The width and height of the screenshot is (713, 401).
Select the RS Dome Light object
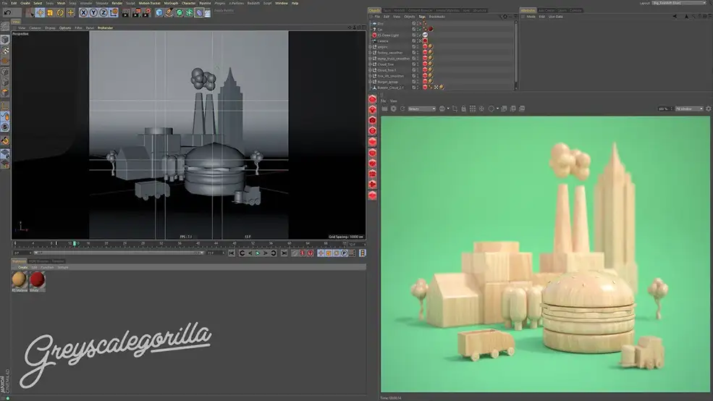tap(388, 35)
